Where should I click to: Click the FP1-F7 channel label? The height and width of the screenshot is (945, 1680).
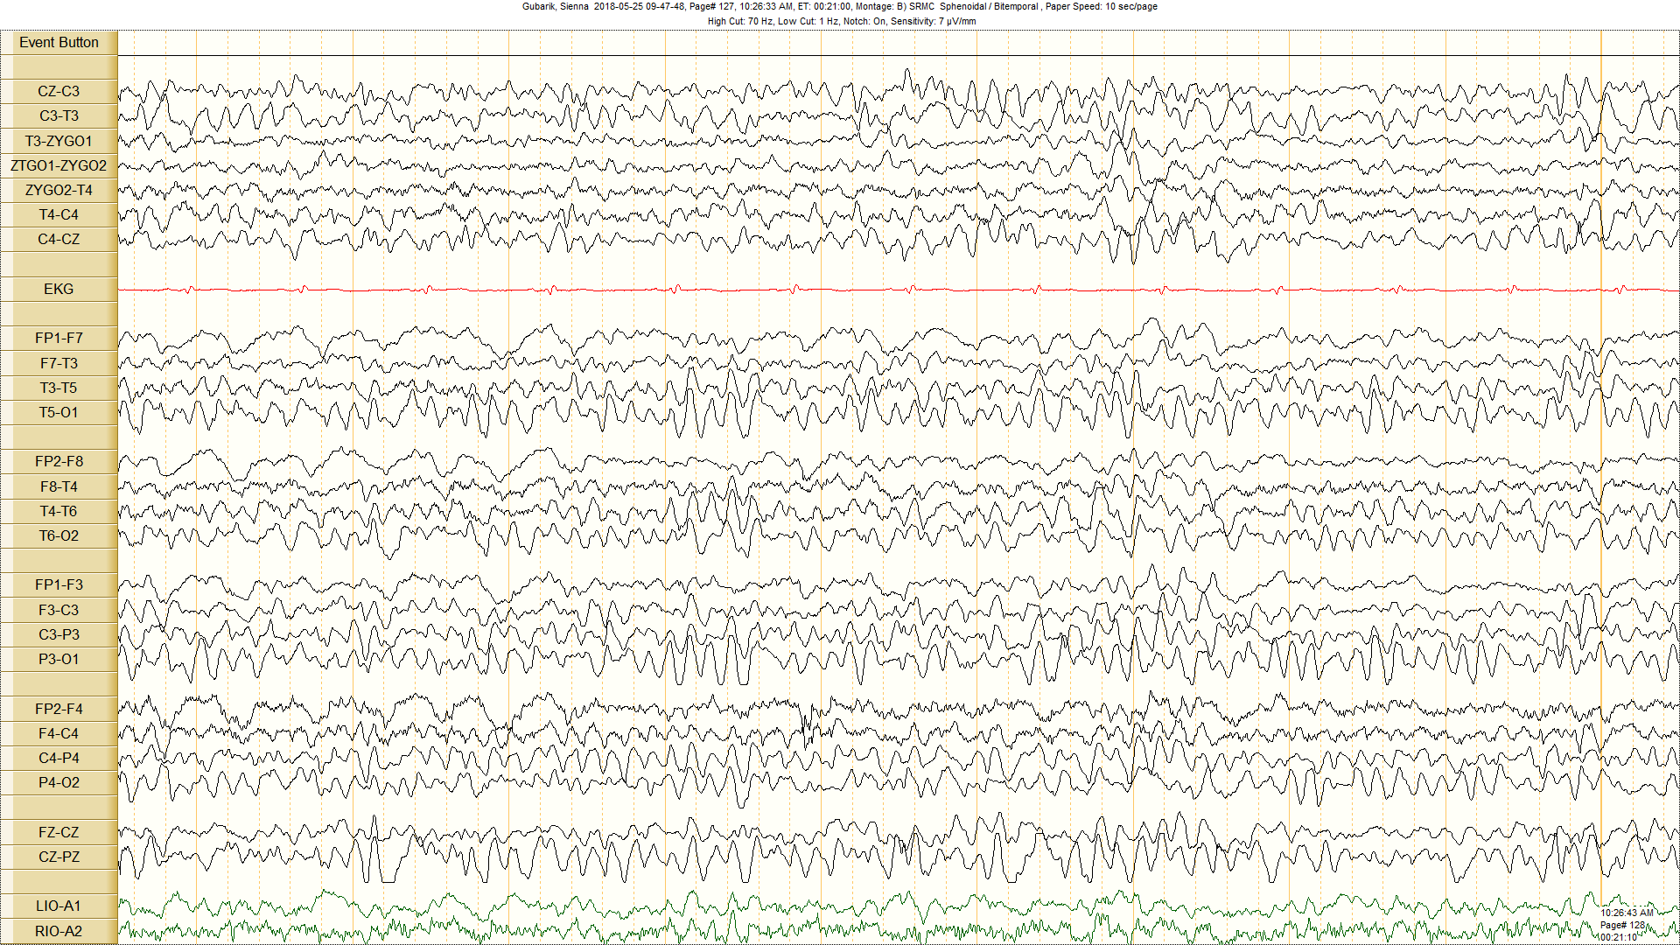[59, 338]
